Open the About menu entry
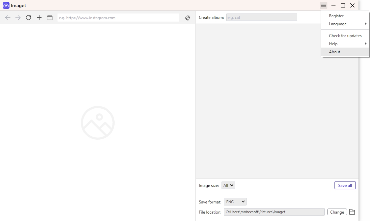Screen dimensions: 370x221 point(334,52)
